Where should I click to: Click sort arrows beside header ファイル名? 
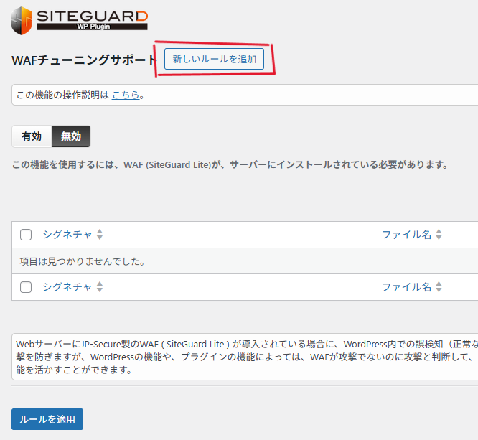(439, 235)
